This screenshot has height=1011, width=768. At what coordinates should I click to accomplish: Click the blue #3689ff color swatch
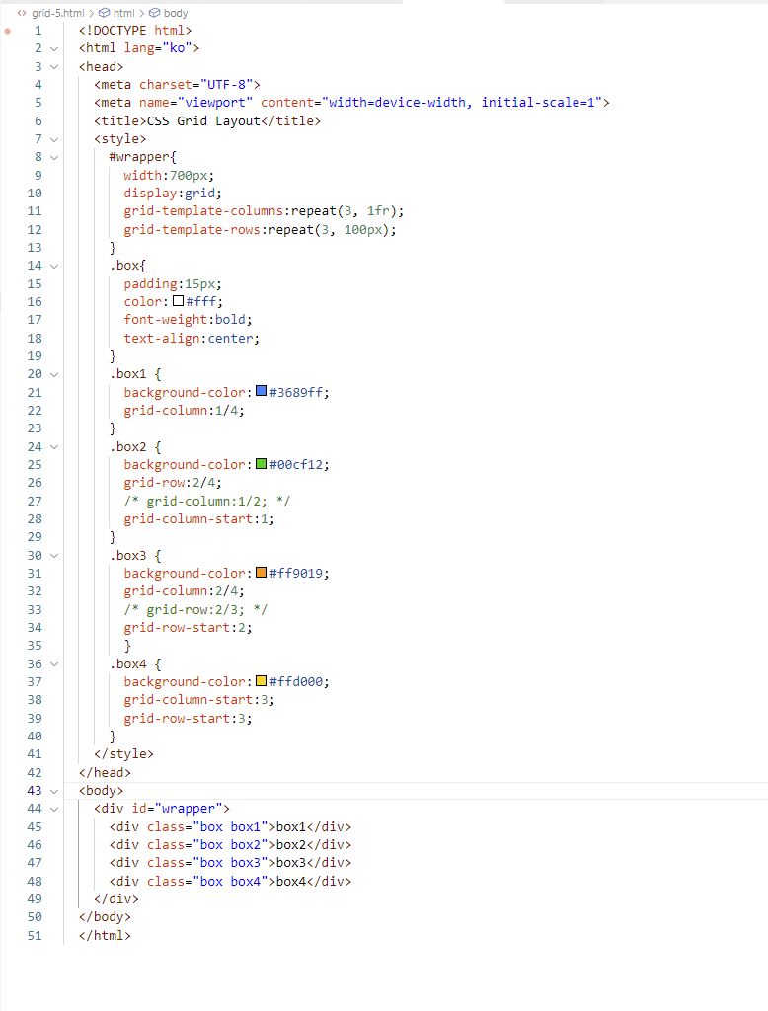click(261, 392)
